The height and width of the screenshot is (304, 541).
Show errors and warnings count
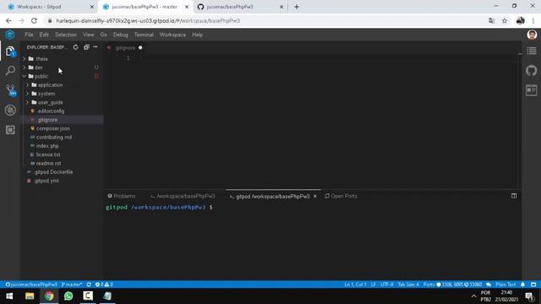click(104, 285)
